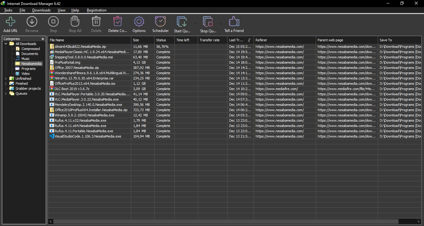Sort by Parent web page column header
The width and height of the screenshot is (424, 226).
pos(347,40)
